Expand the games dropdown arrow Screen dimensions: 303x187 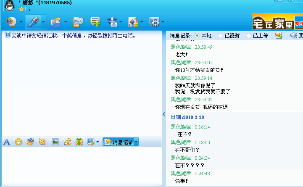(x=142, y=21)
